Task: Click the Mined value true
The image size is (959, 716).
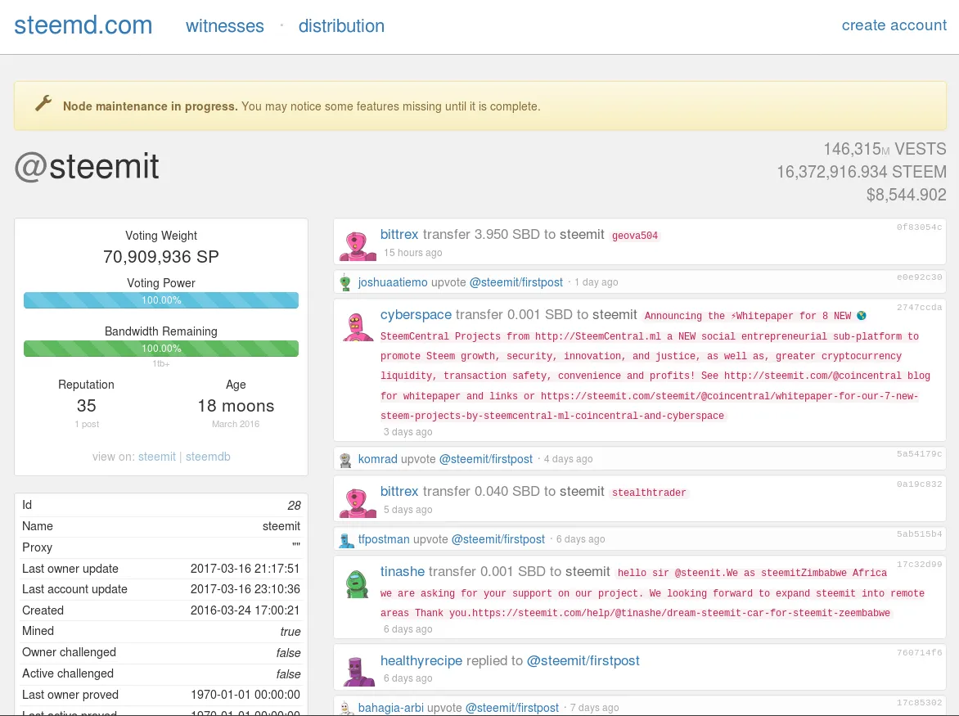Action: pos(290,632)
